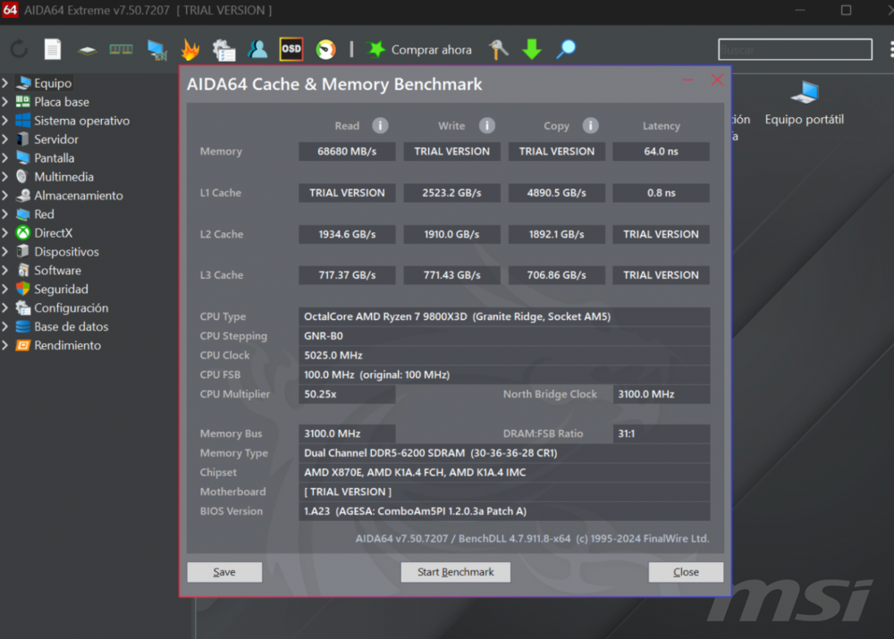Expand the Equipo tree node
The width and height of the screenshot is (894, 639).
5,83
